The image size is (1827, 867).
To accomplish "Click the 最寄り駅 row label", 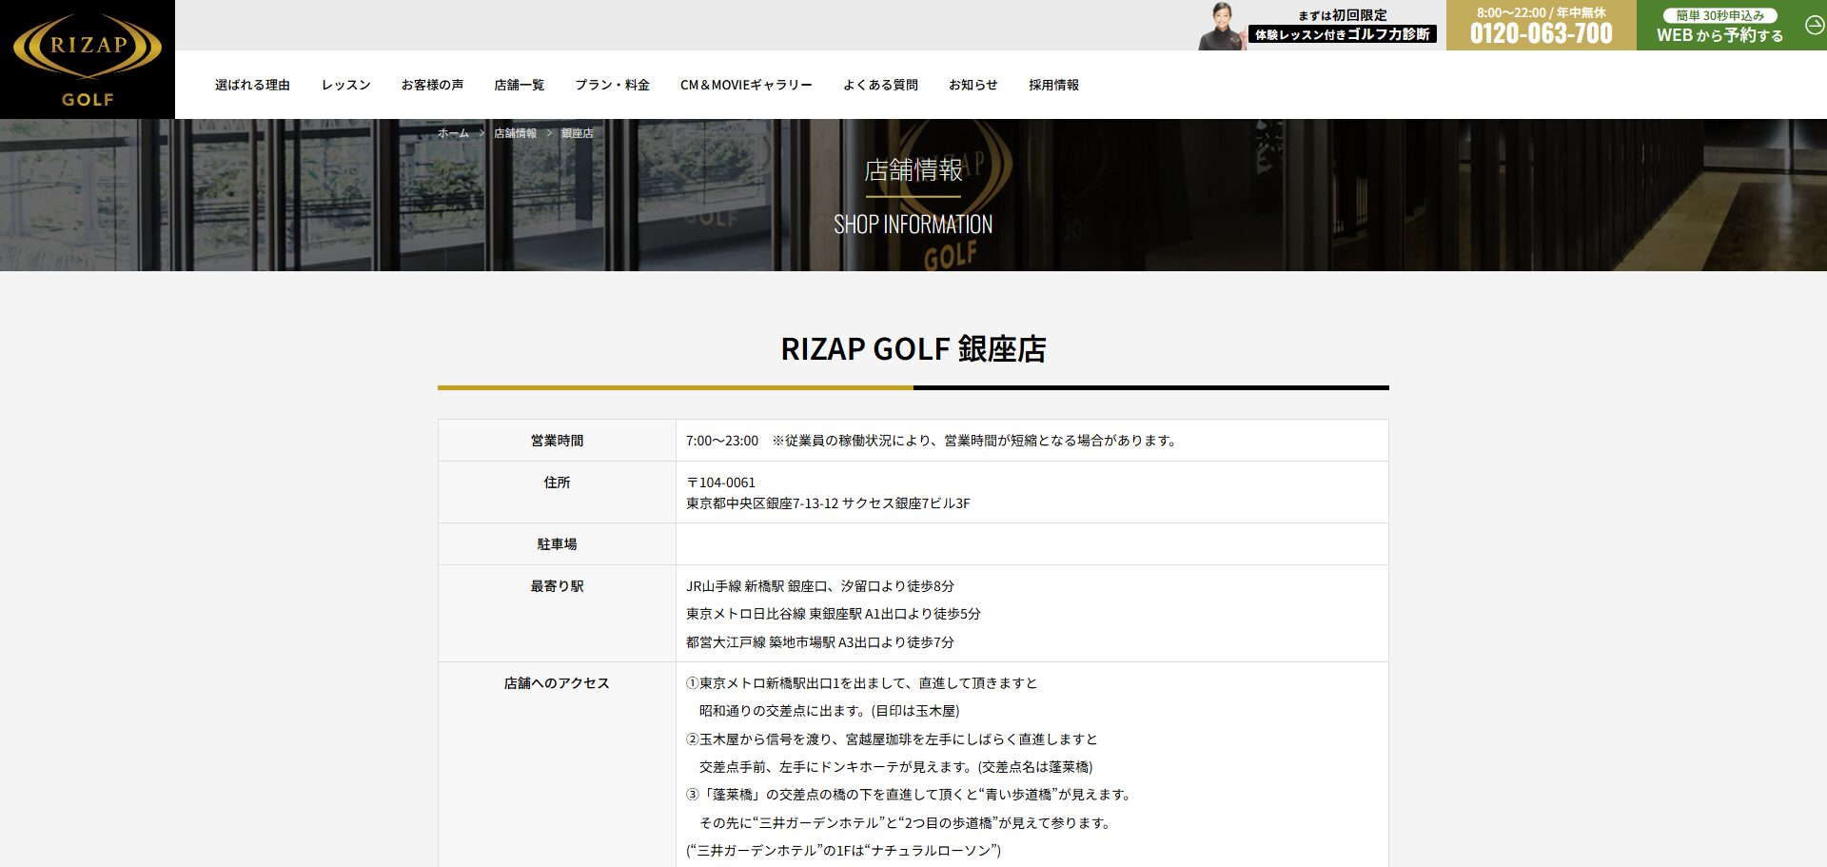I will pyautogui.click(x=557, y=586).
